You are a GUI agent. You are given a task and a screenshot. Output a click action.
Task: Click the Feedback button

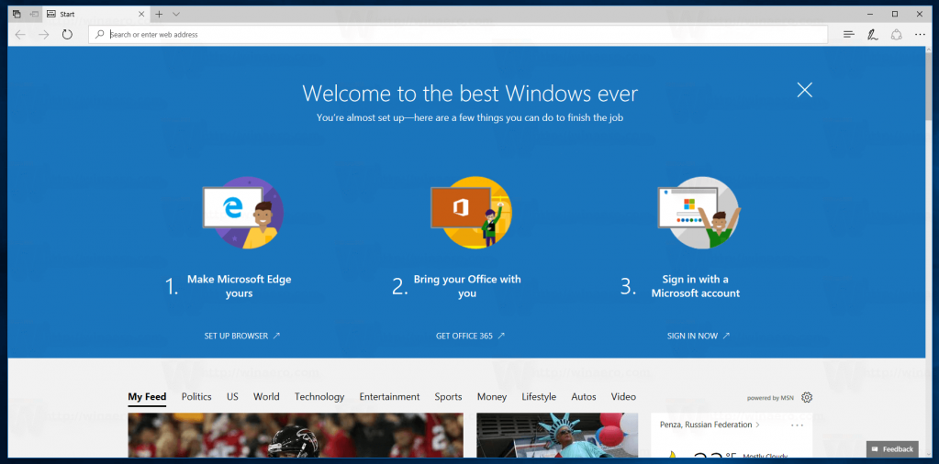pyautogui.click(x=892, y=449)
